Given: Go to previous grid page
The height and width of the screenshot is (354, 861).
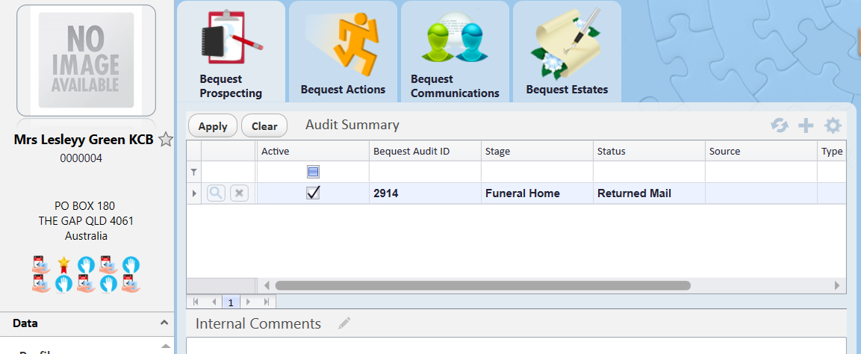Looking at the screenshot, I should [x=214, y=302].
